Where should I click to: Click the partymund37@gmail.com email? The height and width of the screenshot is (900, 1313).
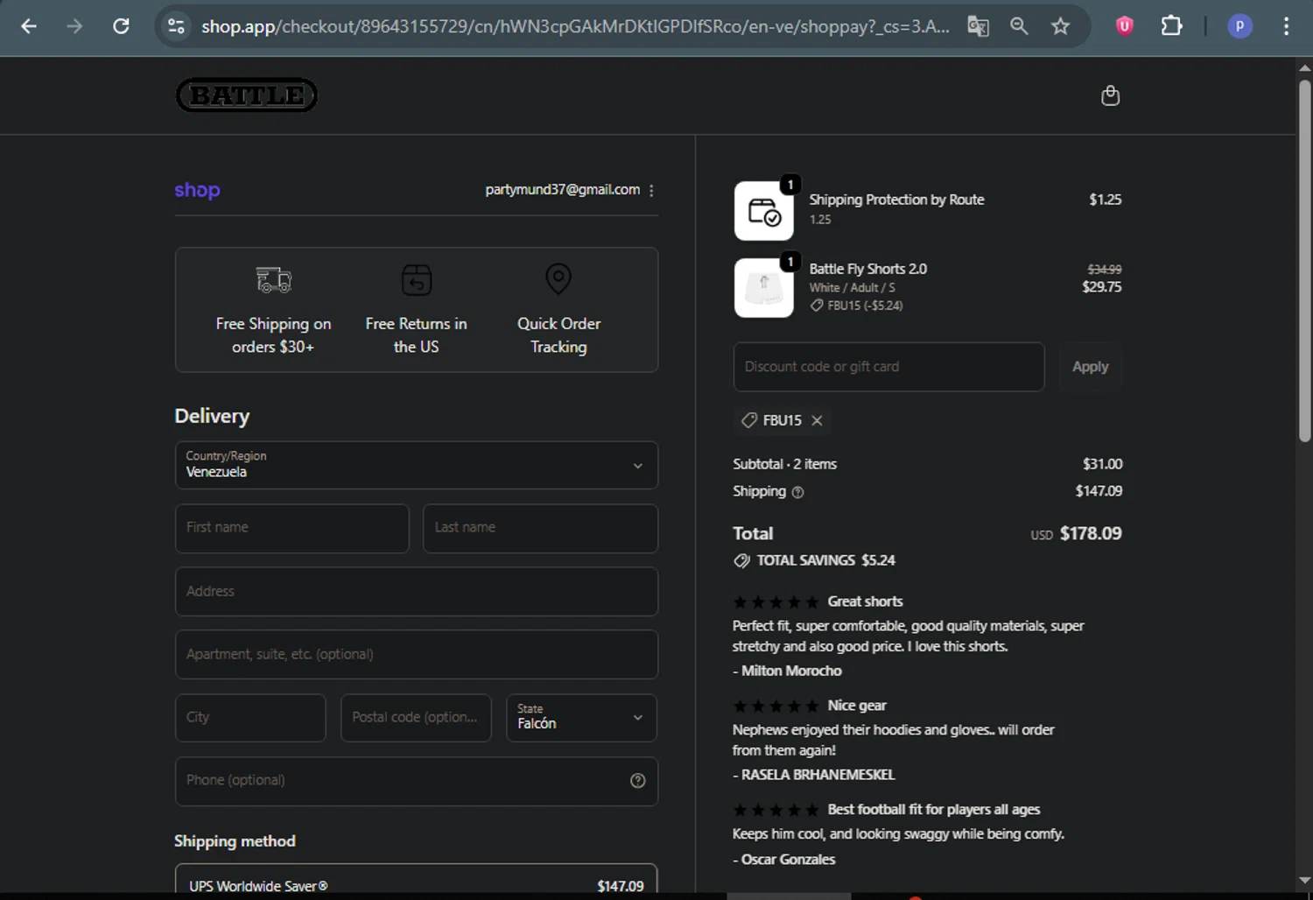(x=562, y=190)
